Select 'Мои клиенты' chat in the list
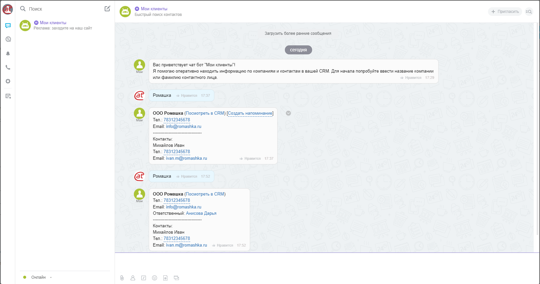Image resolution: width=540 pixels, height=284 pixels. (63, 25)
